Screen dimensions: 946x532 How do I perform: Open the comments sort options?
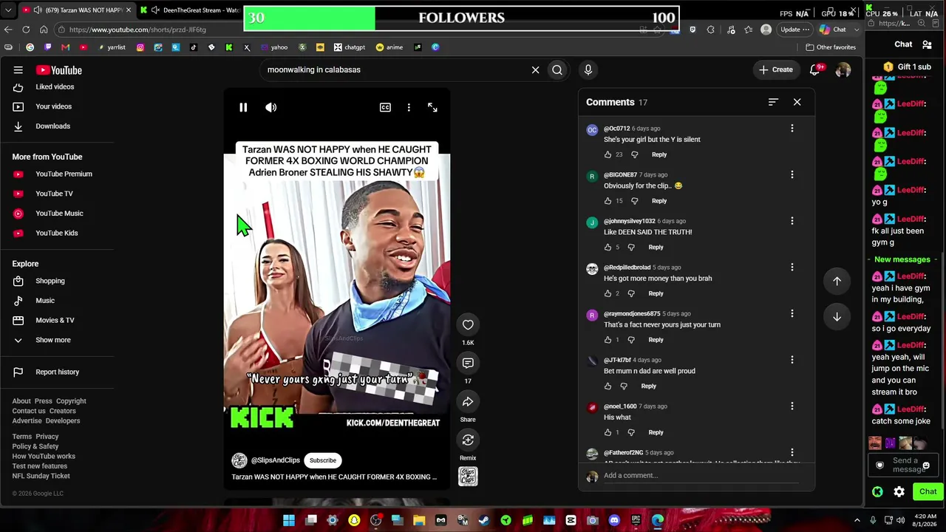click(773, 102)
